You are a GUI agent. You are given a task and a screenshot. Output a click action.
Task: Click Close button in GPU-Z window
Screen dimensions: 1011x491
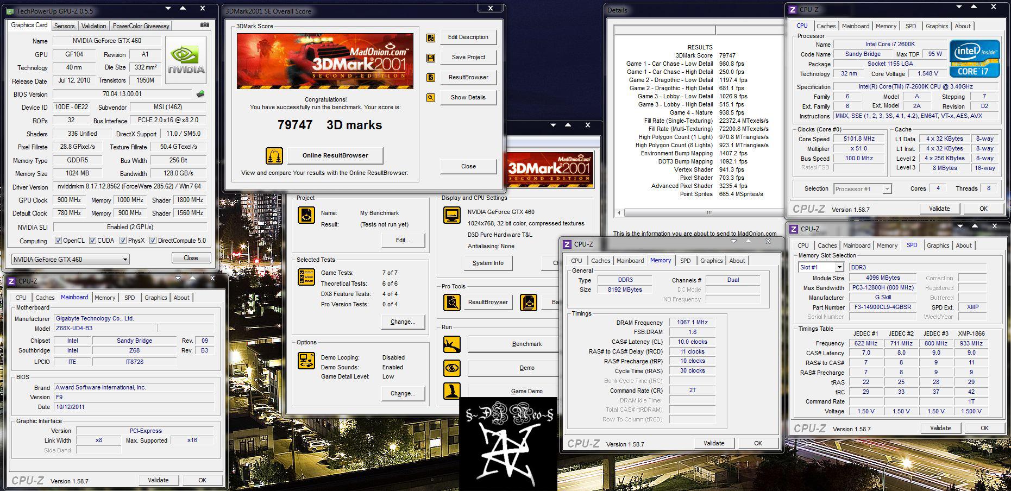[191, 258]
